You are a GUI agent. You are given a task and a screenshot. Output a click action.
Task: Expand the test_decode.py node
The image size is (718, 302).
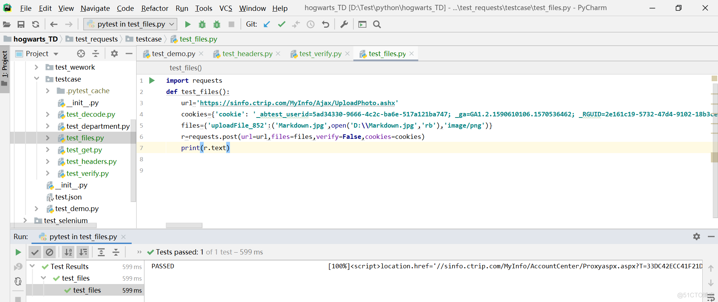(48, 115)
